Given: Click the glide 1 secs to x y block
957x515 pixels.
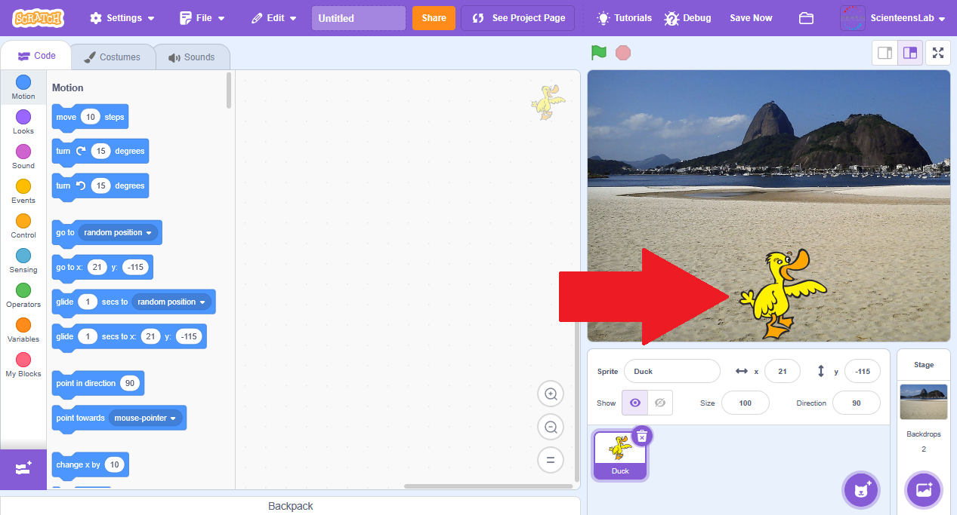Looking at the screenshot, I should (x=129, y=336).
